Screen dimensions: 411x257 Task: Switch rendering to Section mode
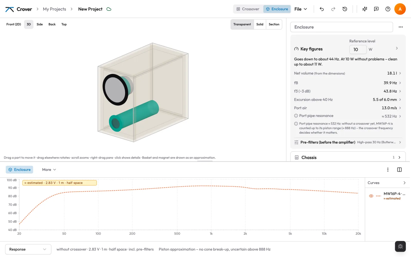(x=274, y=24)
